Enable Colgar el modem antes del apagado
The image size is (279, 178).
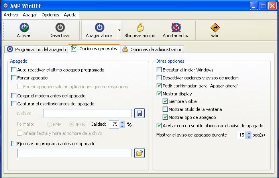tap(14, 96)
